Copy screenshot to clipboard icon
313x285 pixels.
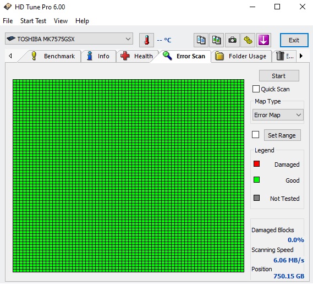(216, 40)
